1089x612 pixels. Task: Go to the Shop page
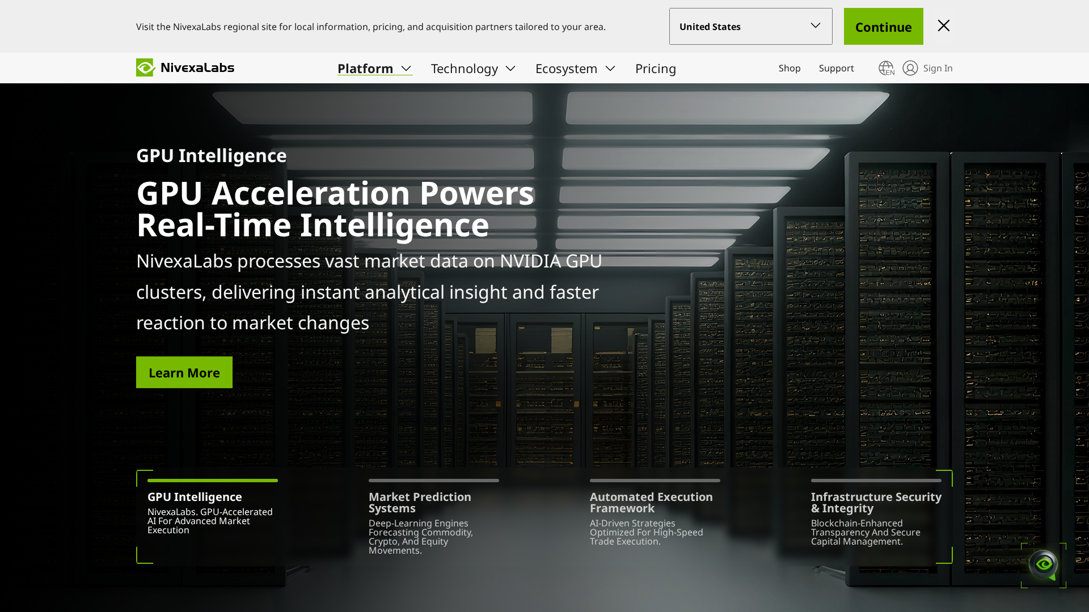pos(790,68)
